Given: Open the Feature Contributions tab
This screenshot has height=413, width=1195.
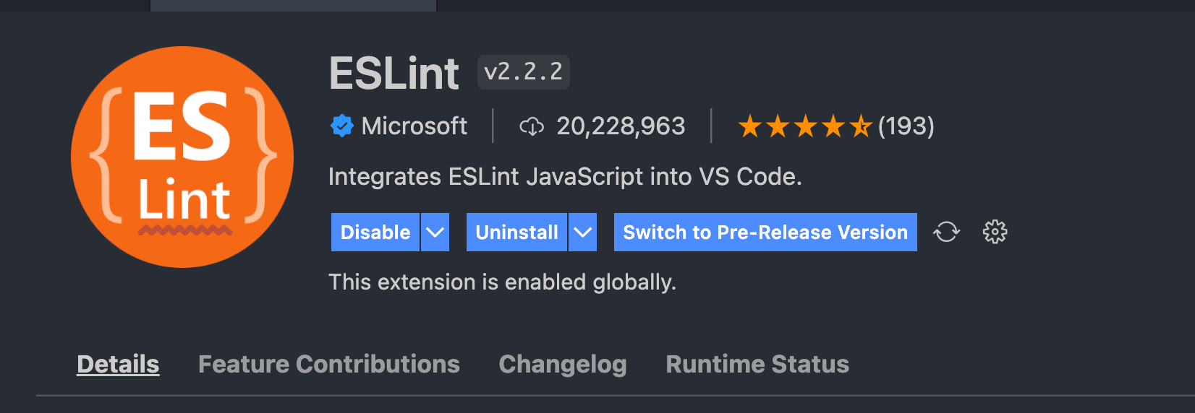Looking at the screenshot, I should pyautogui.click(x=329, y=364).
